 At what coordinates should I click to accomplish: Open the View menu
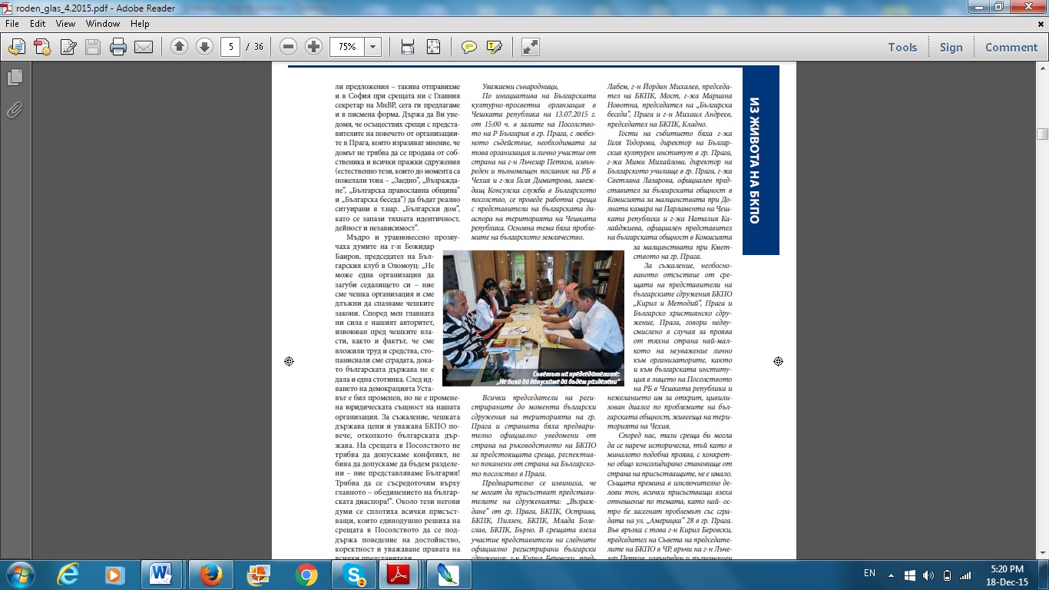point(65,24)
